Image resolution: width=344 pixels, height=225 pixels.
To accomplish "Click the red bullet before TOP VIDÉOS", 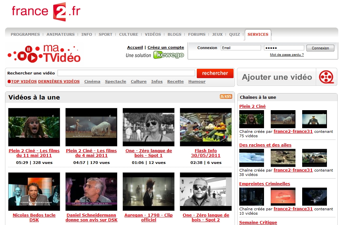I will click(x=9, y=81).
